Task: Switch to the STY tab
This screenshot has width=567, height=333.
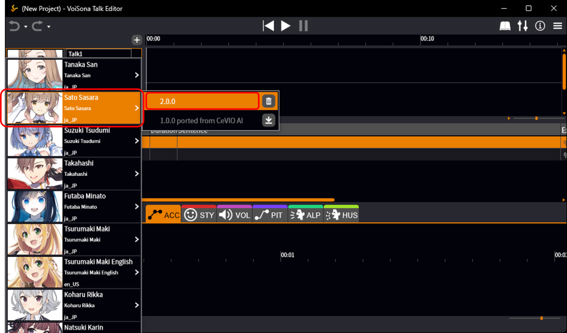Action: tap(199, 215)
